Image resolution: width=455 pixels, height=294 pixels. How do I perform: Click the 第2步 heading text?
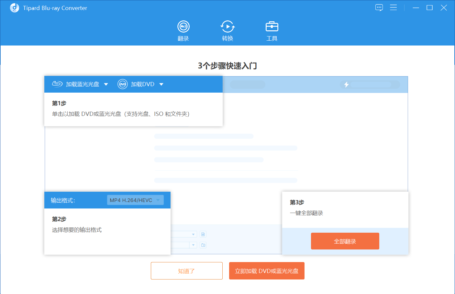coord(59,219)
